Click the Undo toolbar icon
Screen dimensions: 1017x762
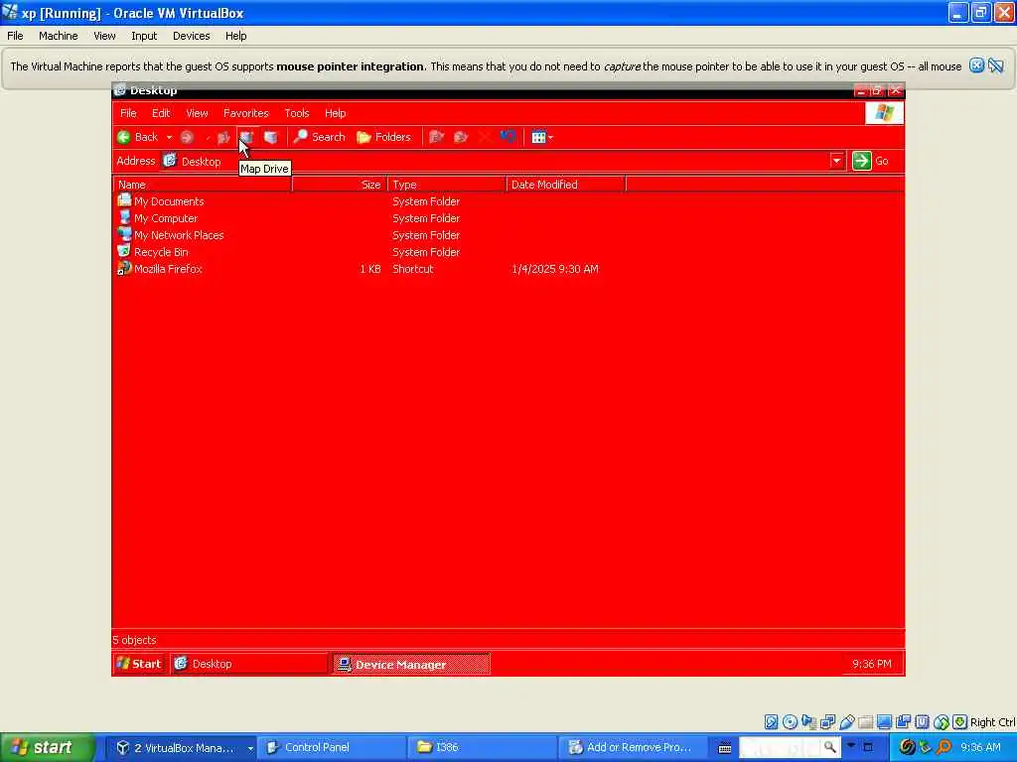coord(508,137)
